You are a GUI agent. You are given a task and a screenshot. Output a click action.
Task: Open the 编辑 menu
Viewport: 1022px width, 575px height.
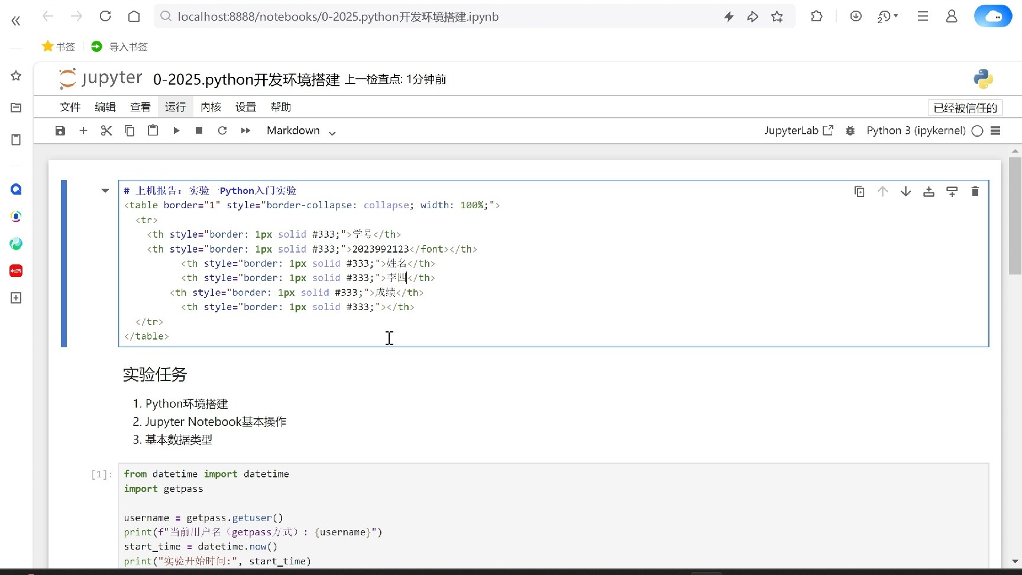[105, 107]
